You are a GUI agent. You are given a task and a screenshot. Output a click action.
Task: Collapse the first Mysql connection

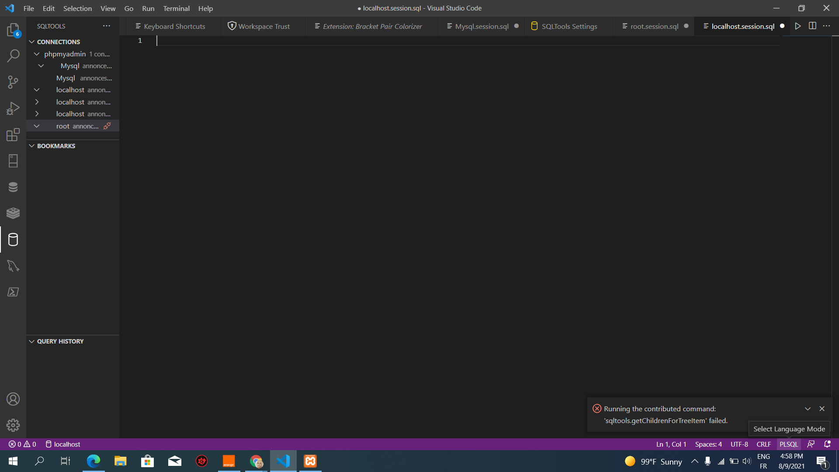pos(41,66)
